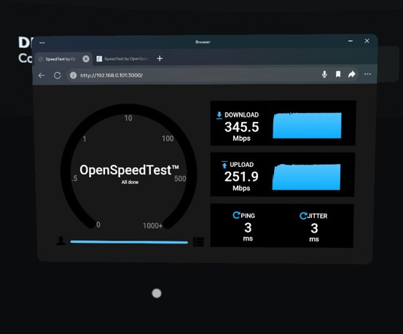Click the gauge label 10
Screen dimensions: 403x334
coord(128,118)
